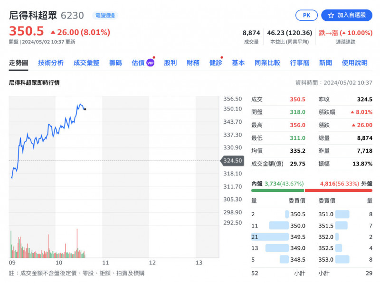Open the 新聞 tab

(325, 63)
